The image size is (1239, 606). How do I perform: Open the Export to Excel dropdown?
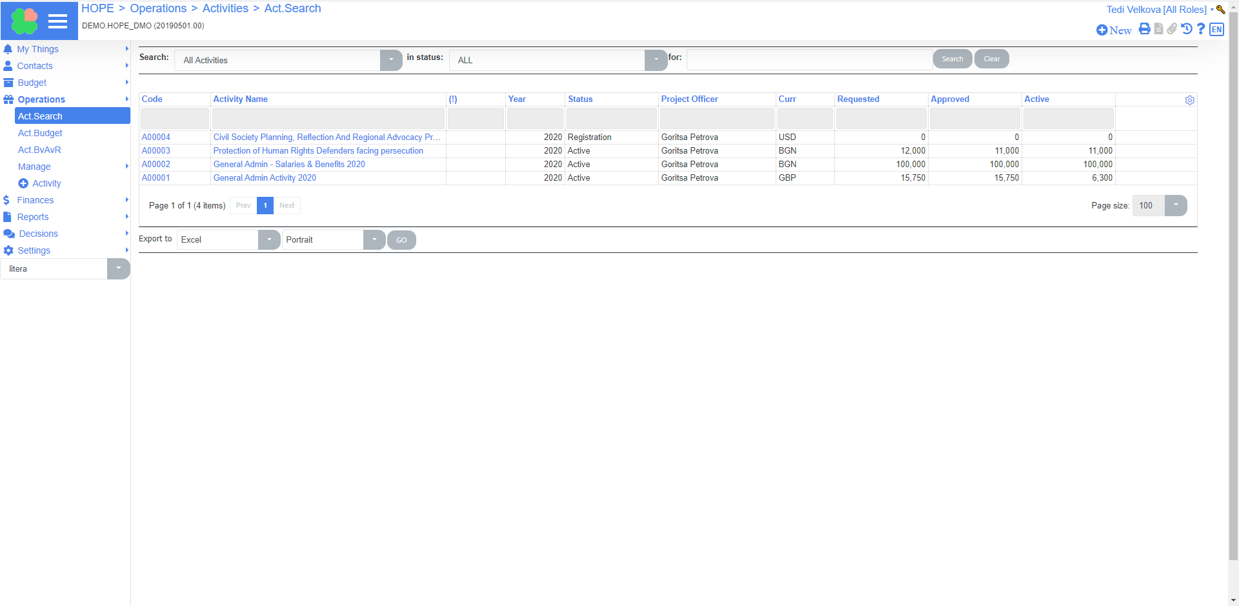pos(269,239)
